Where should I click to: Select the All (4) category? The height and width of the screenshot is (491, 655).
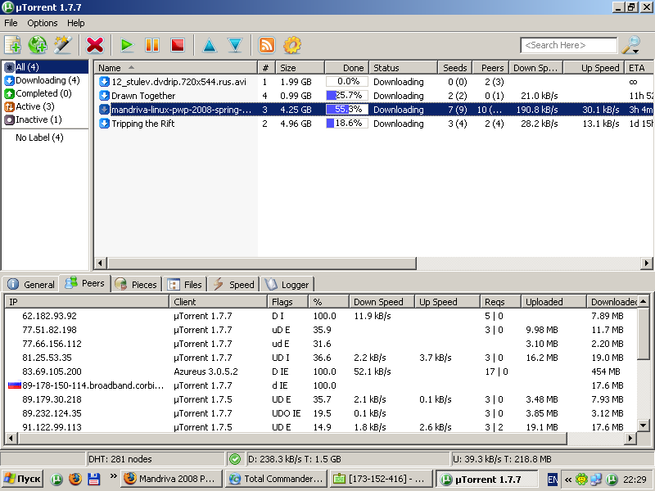[45, 67]
